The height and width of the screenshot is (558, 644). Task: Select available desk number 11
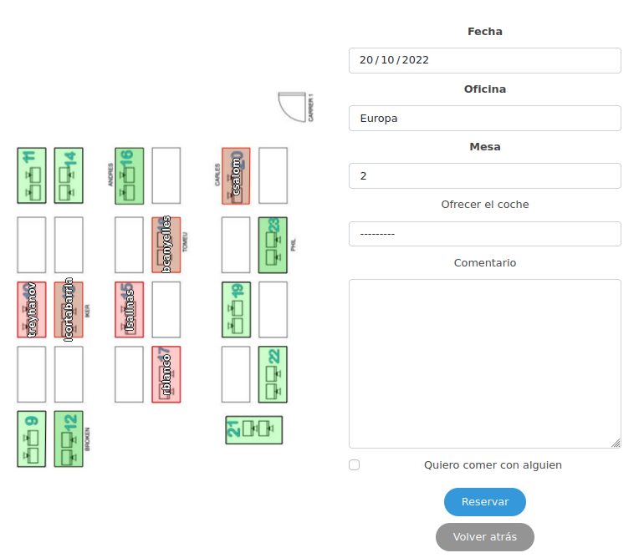click(x=32, y=175)
